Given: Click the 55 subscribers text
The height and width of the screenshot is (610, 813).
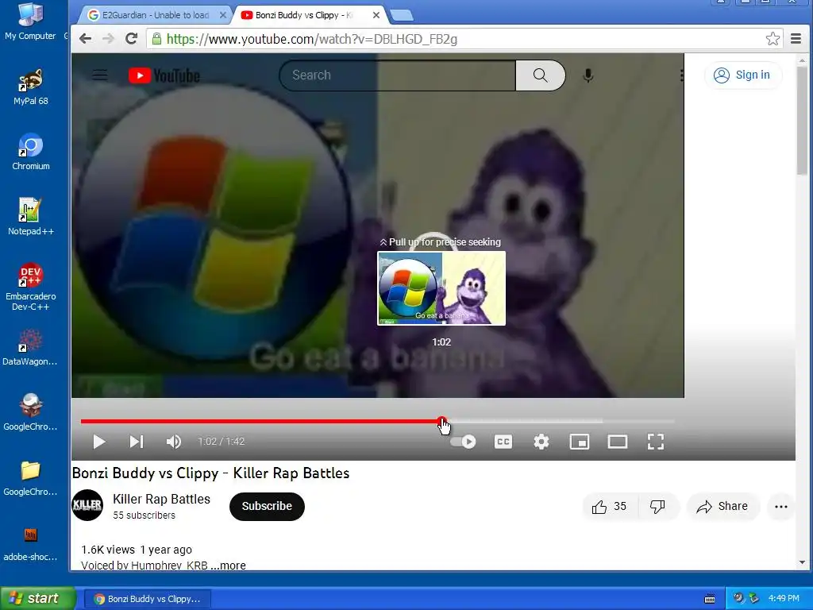Looking at the screenshot, I should click(x=144, y=515).
